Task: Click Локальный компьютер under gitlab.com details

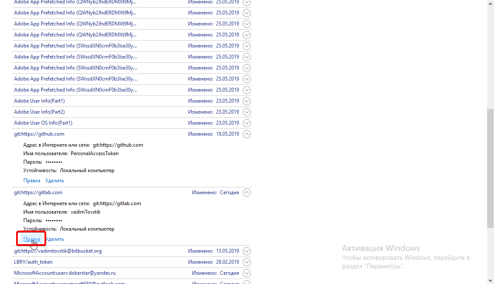Action: (x=87, y=229)
